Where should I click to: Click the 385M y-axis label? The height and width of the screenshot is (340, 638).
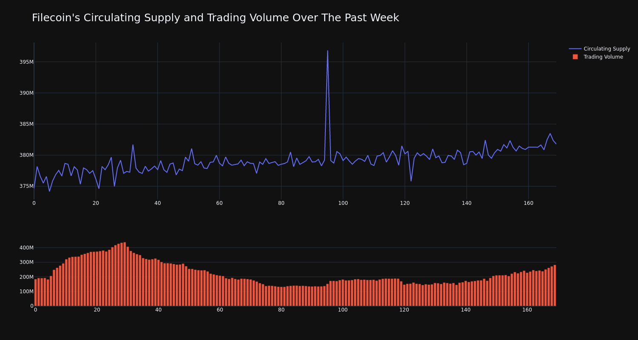pyautogui.click(x=26, y=124)
